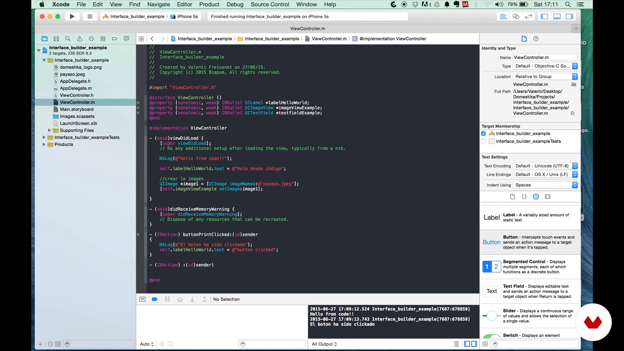Select AppDelegate.m in the navigator
Image resolution: width=624 pixels, height=351 pixels.
[76, 88]
